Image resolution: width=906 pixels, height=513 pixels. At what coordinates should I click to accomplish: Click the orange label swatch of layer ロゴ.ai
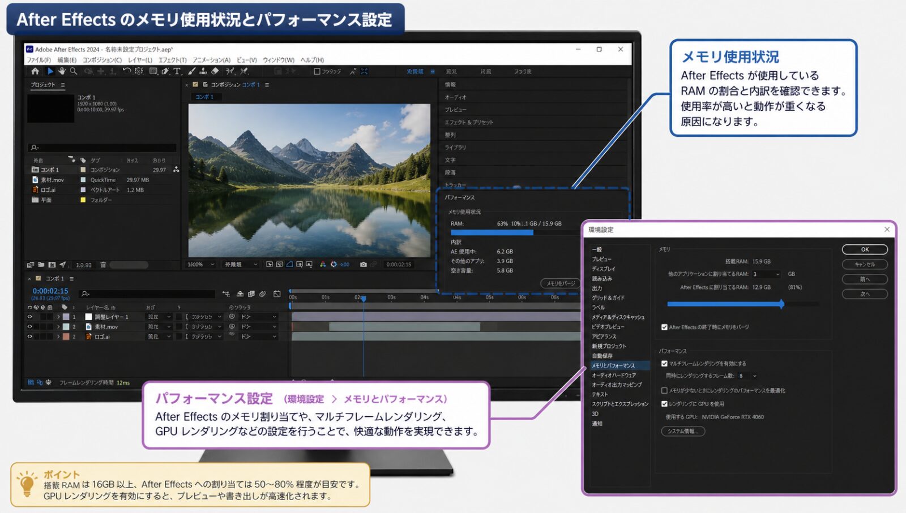tap(66, 336)
